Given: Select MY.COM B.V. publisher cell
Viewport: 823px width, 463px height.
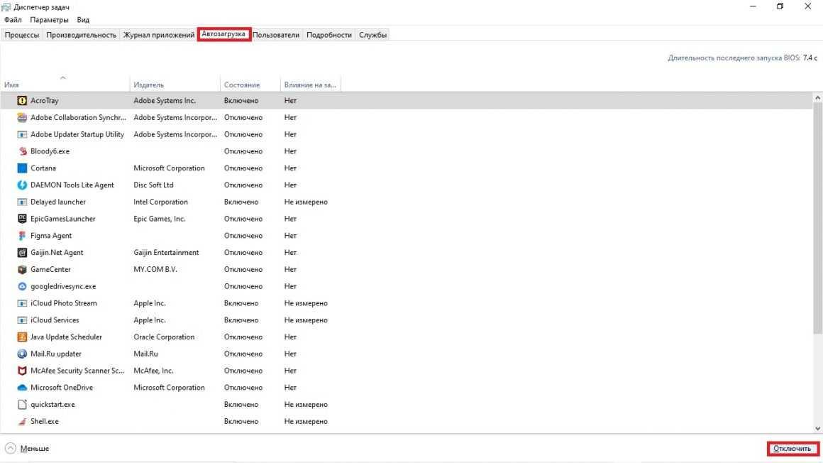Looking at the screenshot, I should tap(155, 269).
